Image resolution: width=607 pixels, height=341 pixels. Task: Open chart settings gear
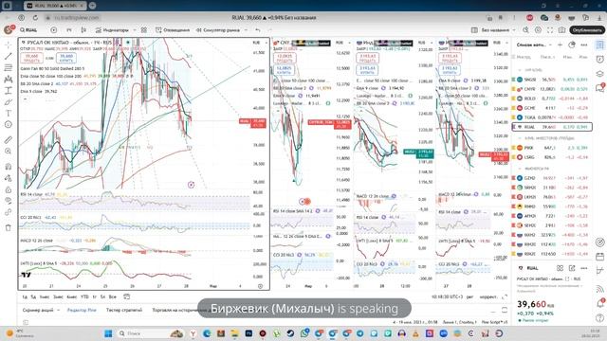click(x=538, y=29)
